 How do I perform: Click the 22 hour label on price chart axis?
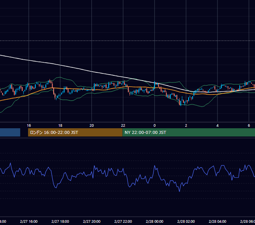pyautogui.click(x=123, y=125)
